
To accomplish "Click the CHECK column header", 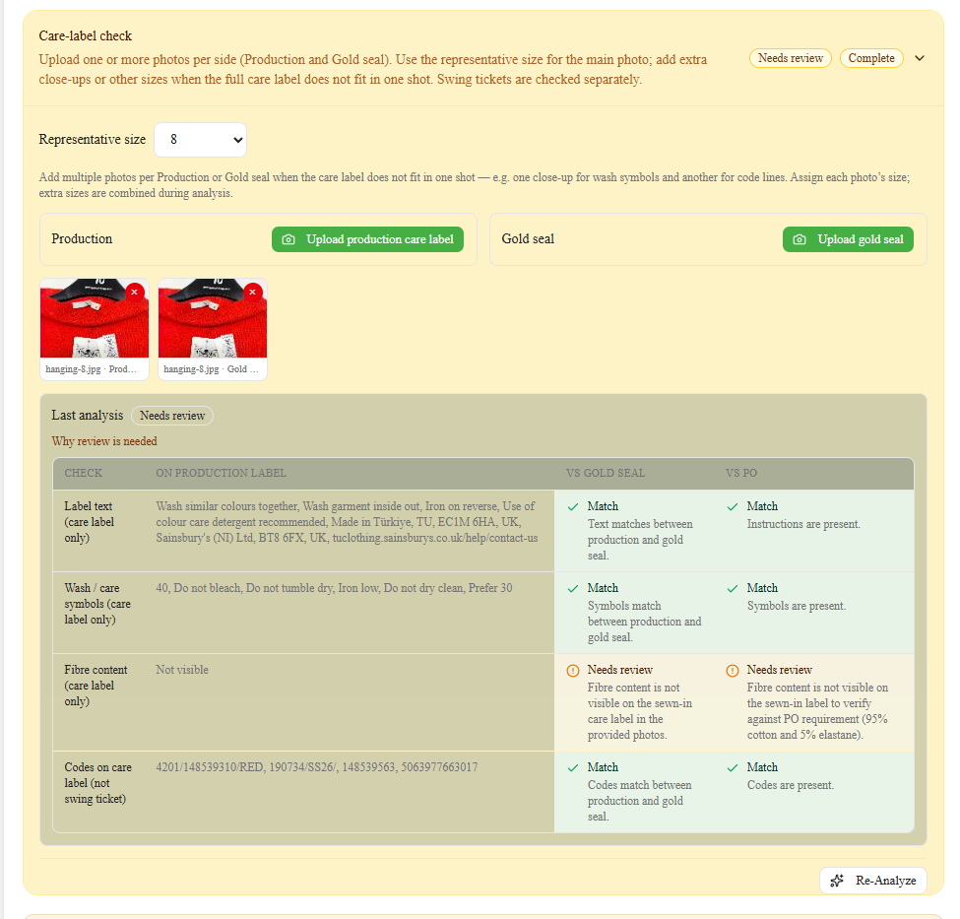I will pos(84,473).
